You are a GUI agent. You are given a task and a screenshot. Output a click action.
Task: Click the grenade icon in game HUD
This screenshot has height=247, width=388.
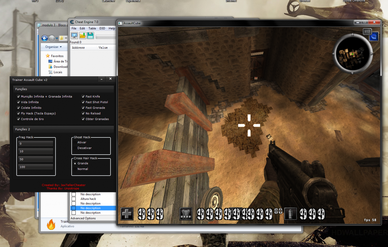pos(290,214)
